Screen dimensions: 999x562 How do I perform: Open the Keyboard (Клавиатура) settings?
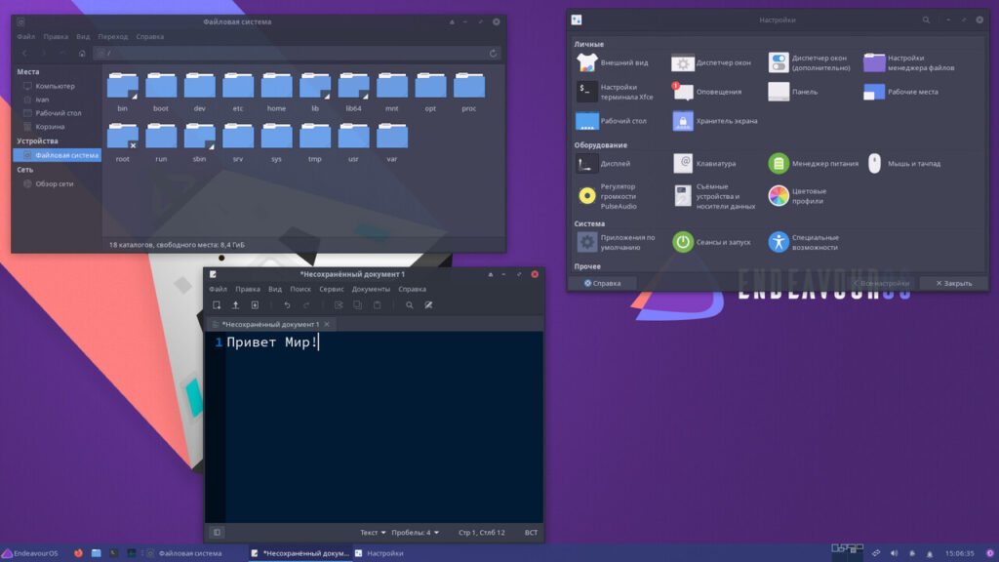[684, 164]
